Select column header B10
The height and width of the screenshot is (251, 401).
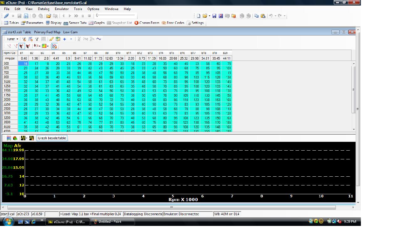[118, 53]
